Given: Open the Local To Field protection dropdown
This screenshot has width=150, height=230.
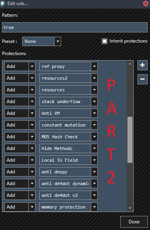Looking at the screenshot, I should tap(69, 160).
